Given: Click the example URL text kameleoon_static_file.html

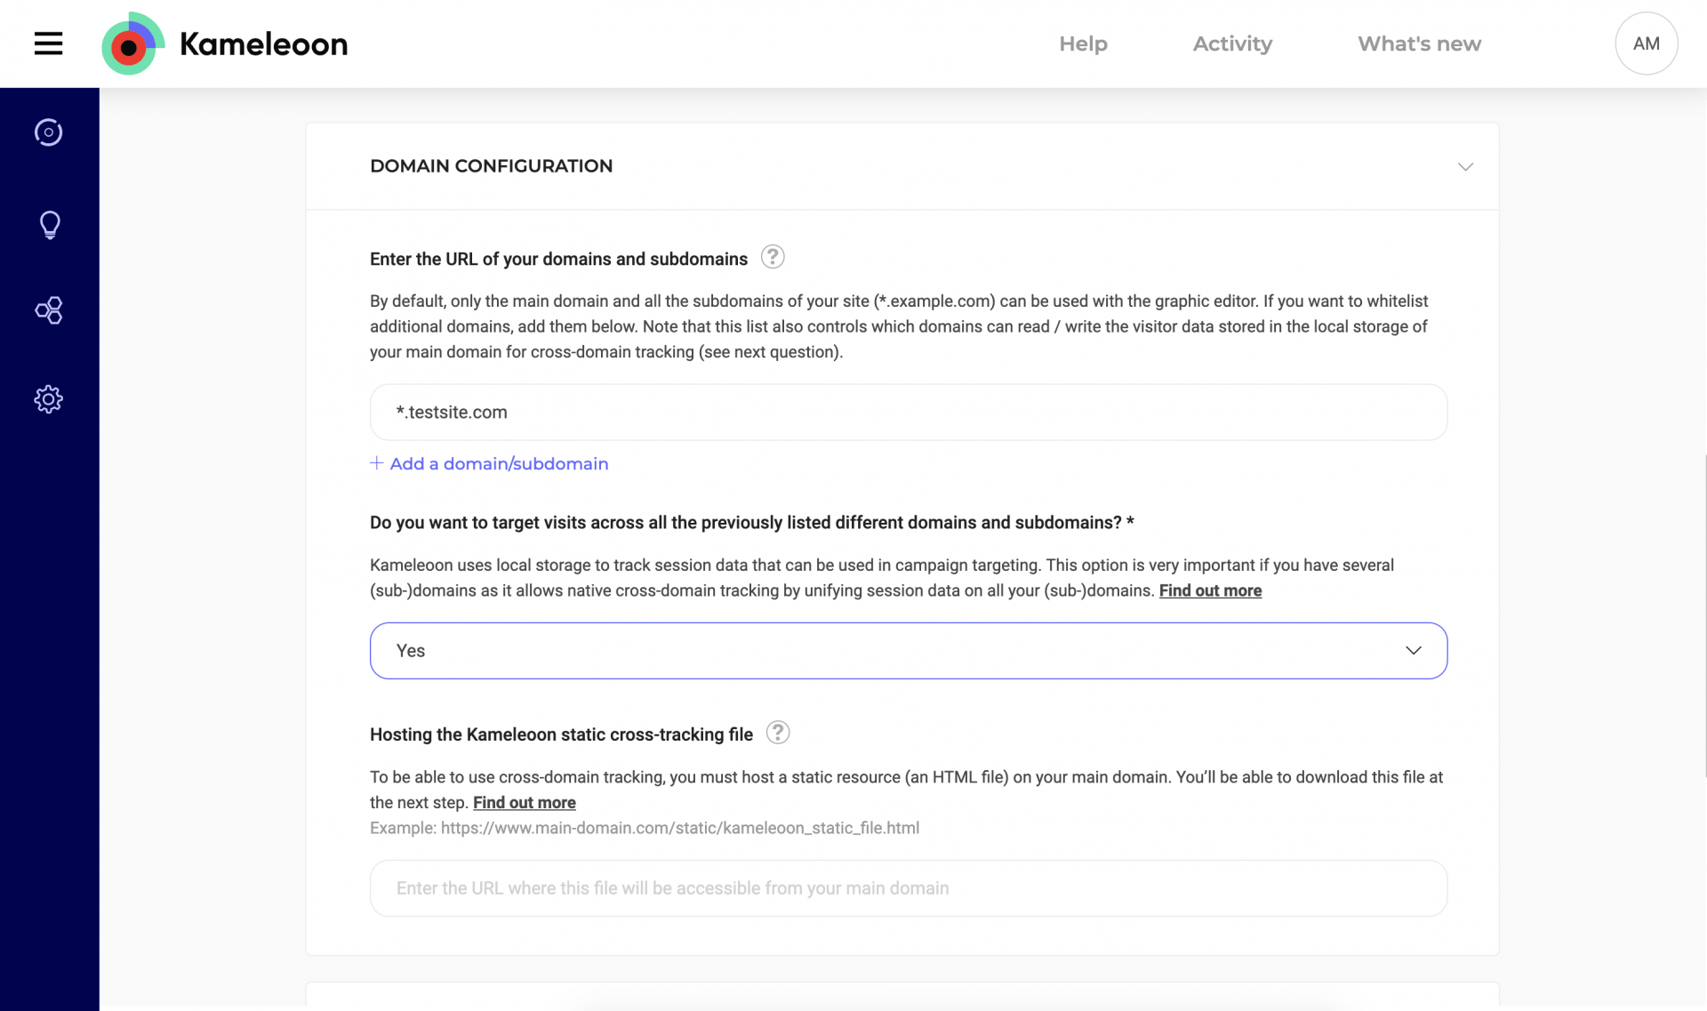Looking at the screenshot, I should pos(680,828).
